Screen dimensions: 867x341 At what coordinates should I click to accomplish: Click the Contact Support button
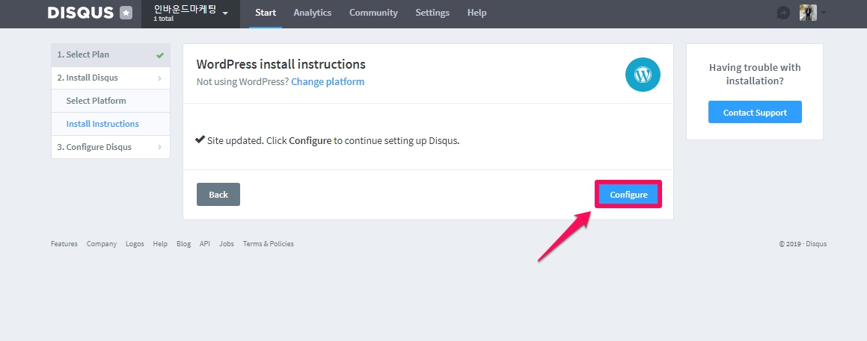(755, 112)
